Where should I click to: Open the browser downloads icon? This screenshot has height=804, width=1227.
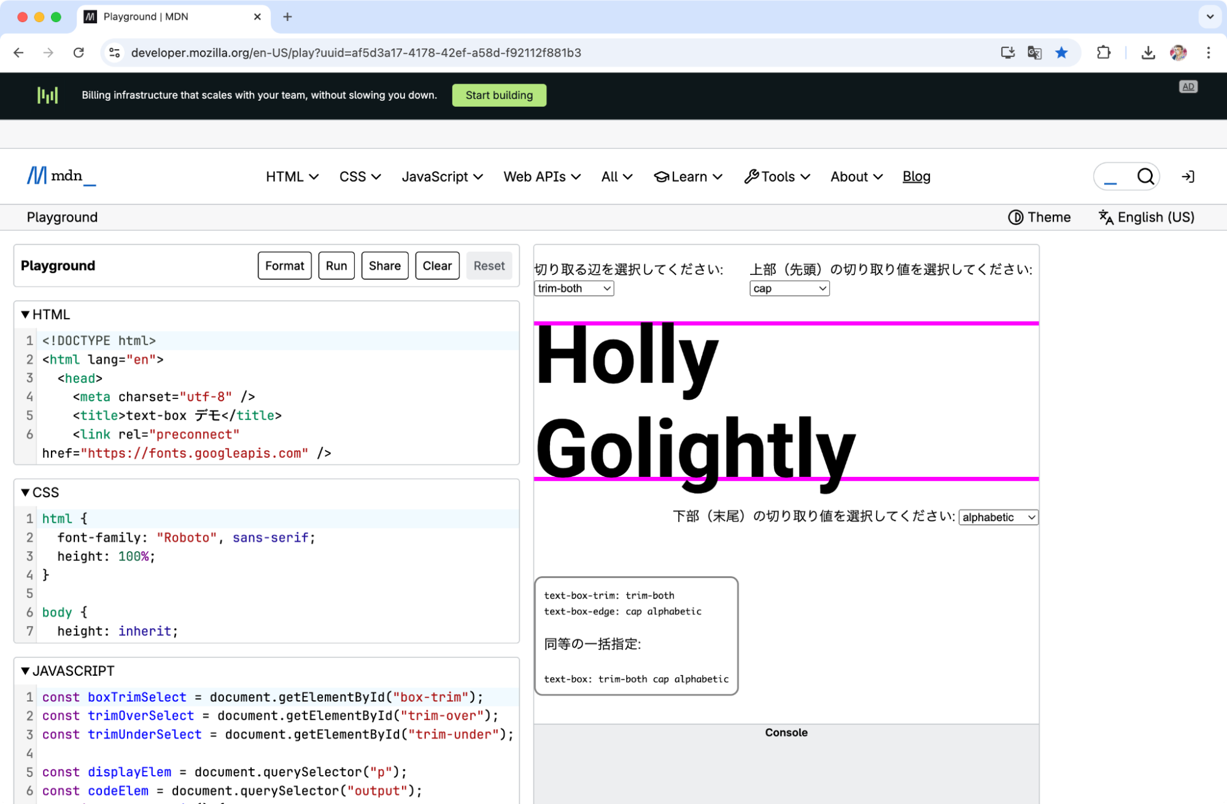coord(1148,53)
